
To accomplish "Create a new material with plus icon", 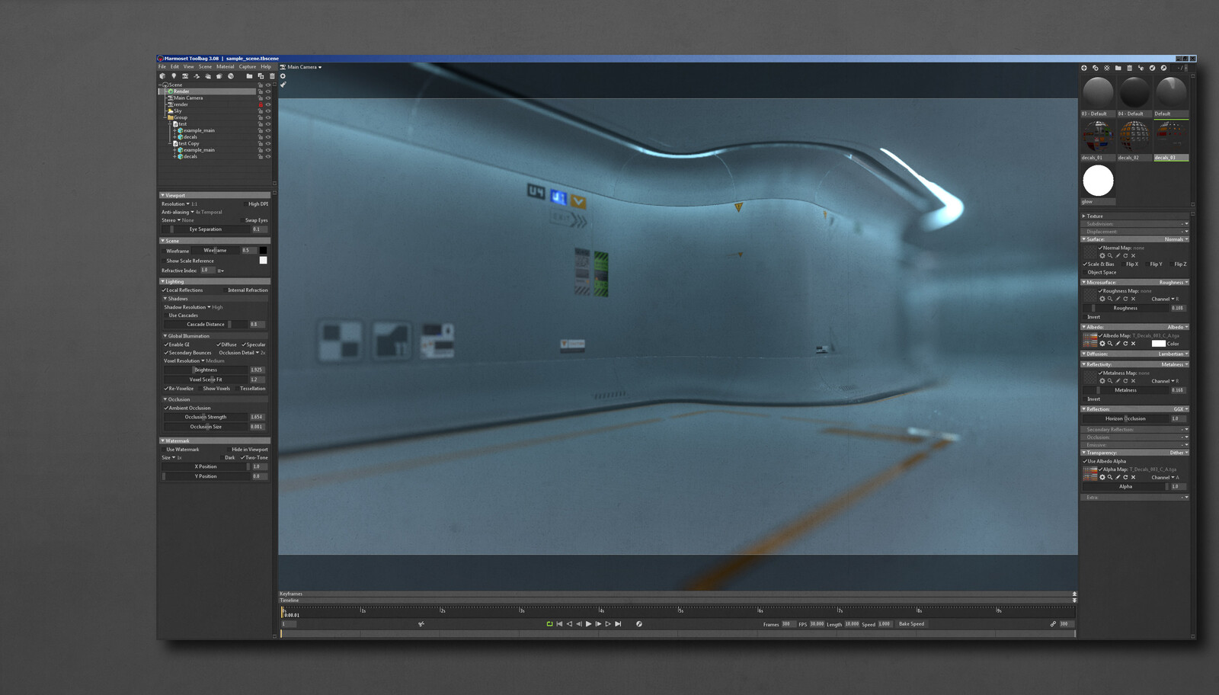I will 1084,68.
